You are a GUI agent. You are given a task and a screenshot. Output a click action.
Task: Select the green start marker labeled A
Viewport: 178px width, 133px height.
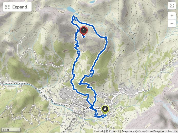(x=105, y=109)
